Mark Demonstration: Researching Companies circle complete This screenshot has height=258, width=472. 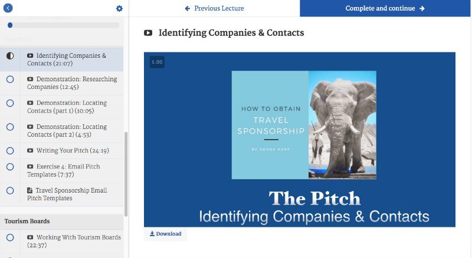pos(10,80)
